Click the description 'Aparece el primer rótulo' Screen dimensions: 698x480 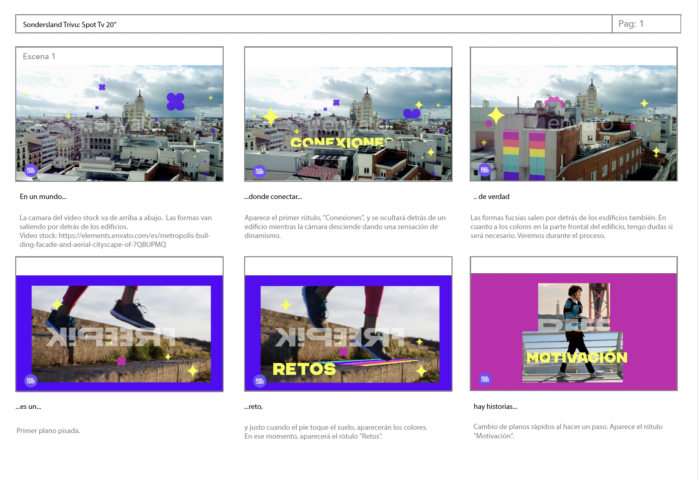[x=345, y=227]
